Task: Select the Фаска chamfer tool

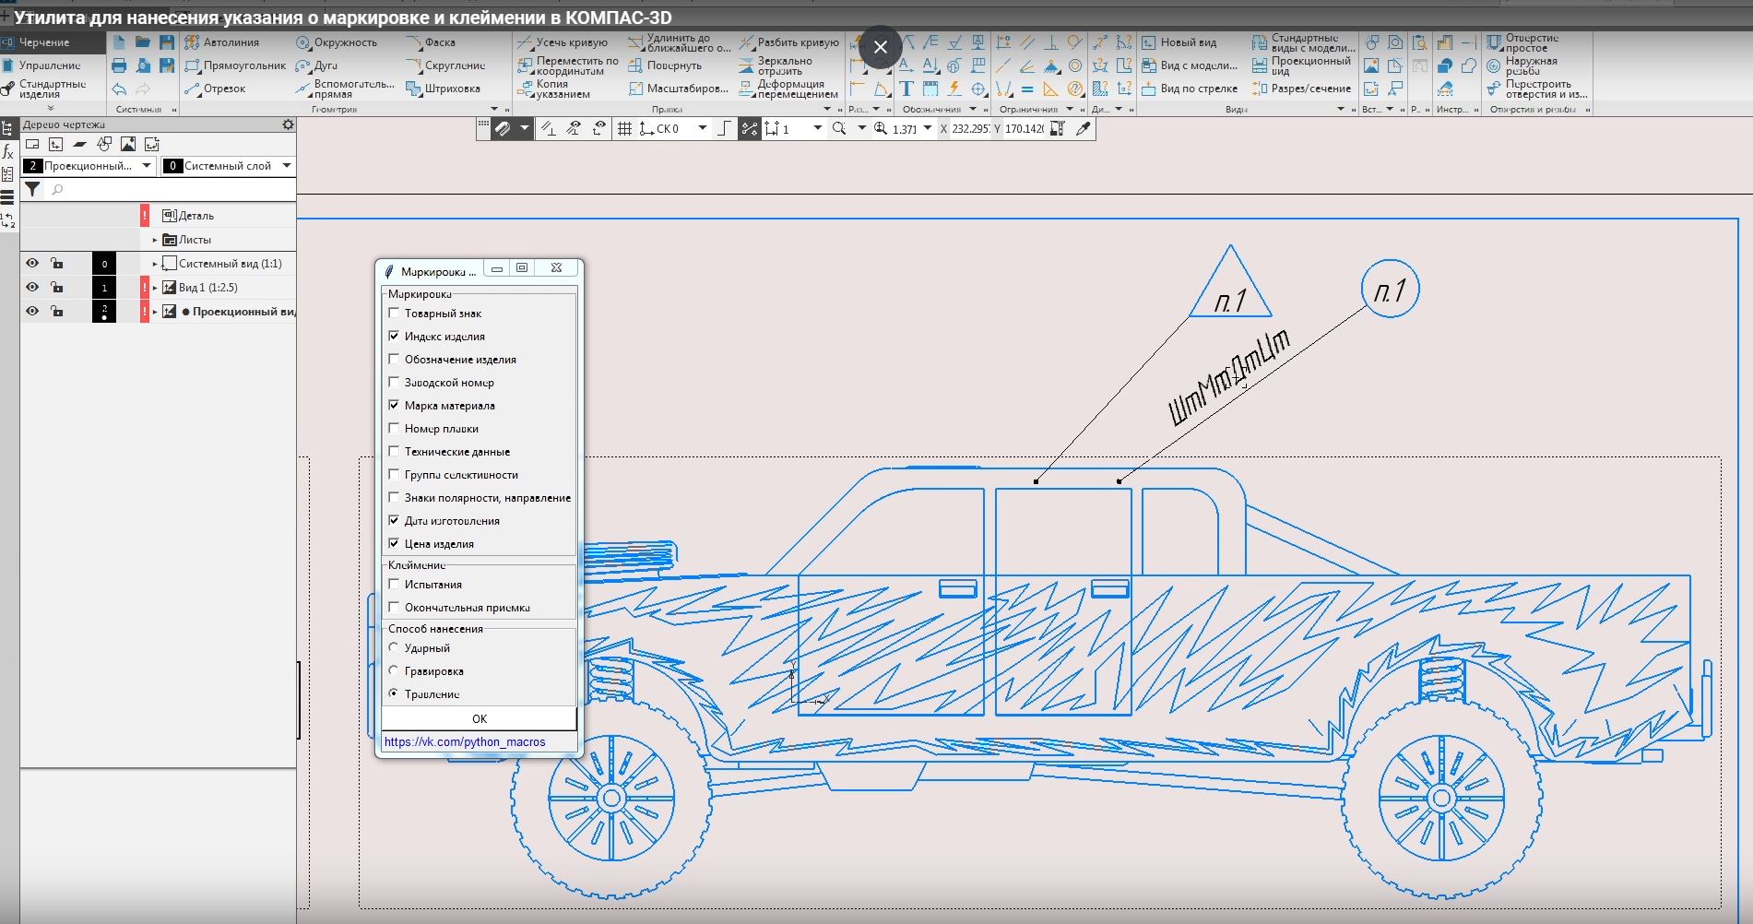Action: tap(431, 42)
